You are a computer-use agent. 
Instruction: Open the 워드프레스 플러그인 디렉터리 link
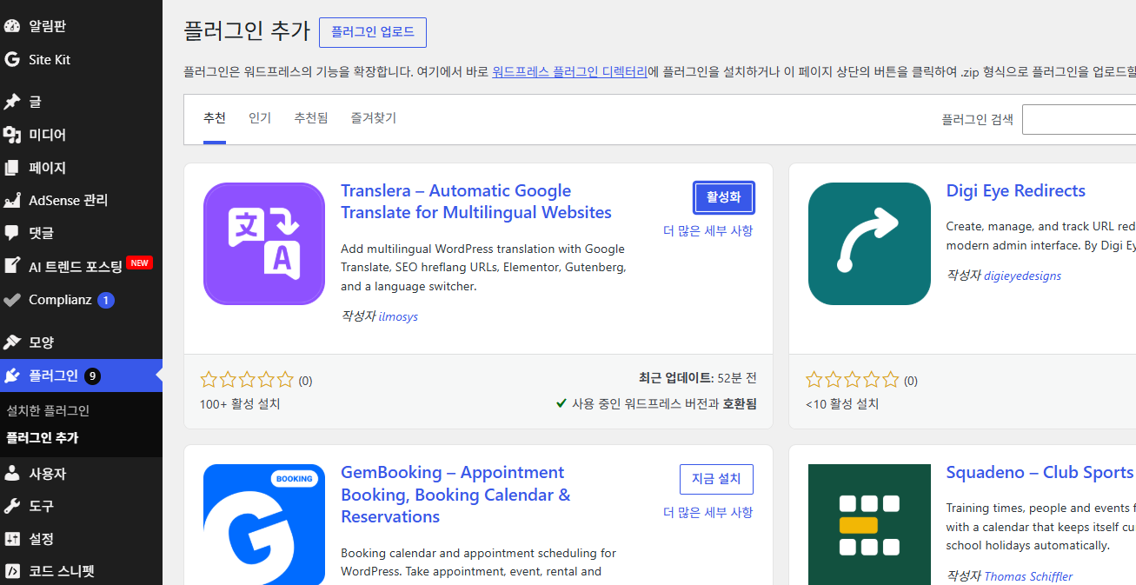pyautogui.click(x=569, y=72)
